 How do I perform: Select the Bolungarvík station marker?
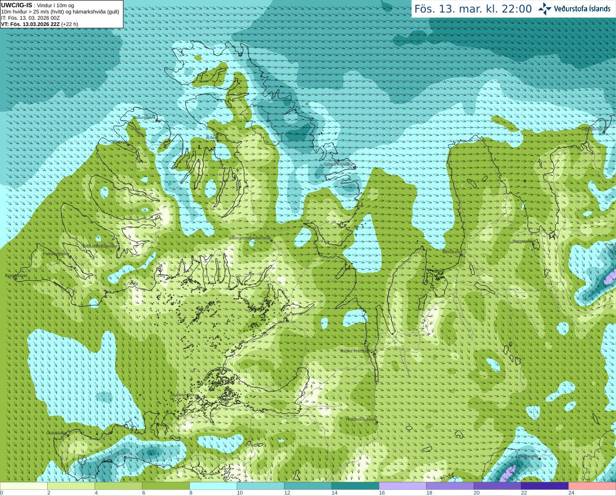[x=157, y=120]
